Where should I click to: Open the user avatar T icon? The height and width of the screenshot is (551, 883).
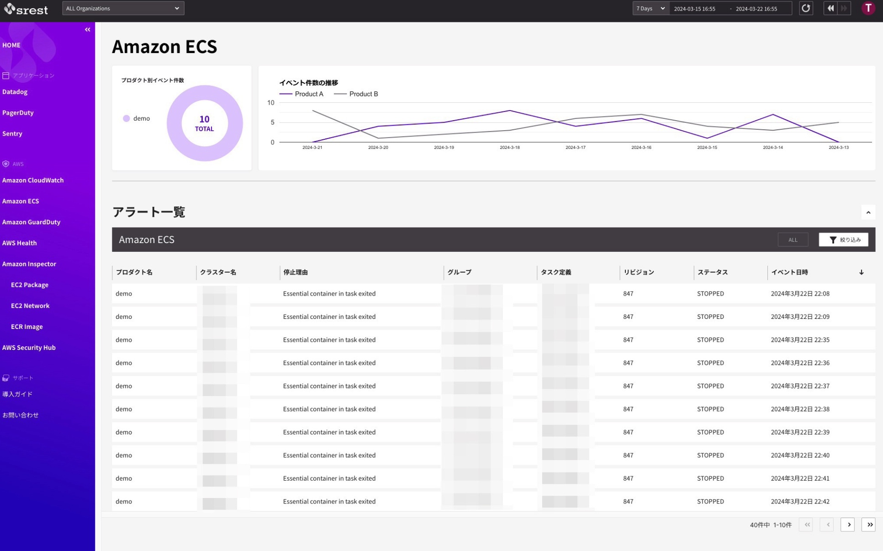tap(868, 8)
